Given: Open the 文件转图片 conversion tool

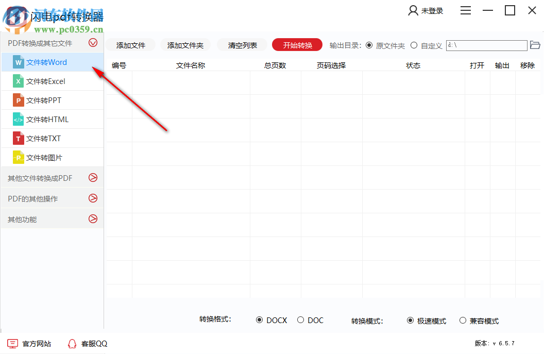Looking at the screenshot, I should pyautogui.click(x=18, y=157).
